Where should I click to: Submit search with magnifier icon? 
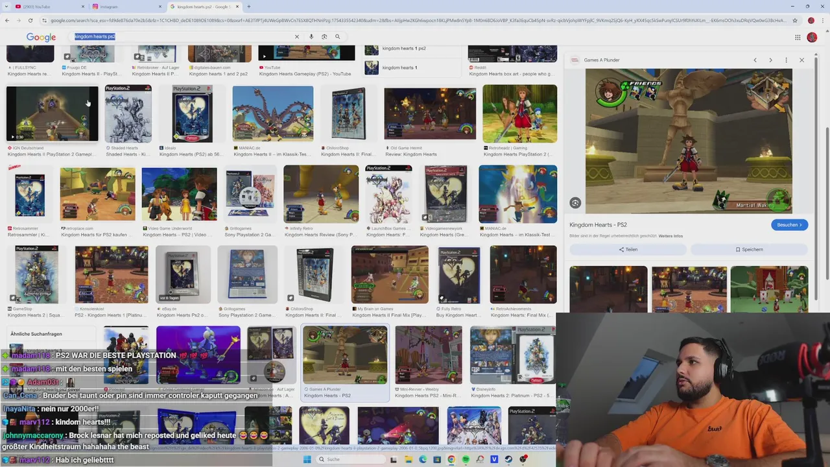point(337,36)
